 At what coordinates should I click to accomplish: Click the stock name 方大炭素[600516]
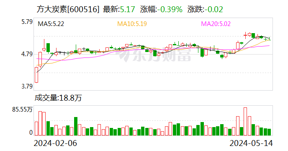(68, 9)
